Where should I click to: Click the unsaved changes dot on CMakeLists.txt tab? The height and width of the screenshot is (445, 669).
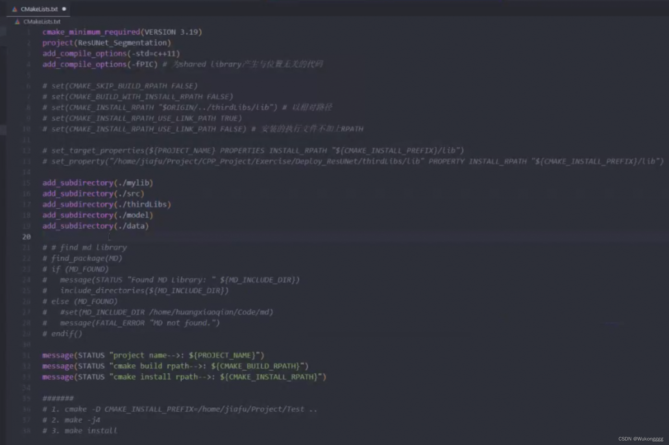pyautogui.click(x=64, y=9)
